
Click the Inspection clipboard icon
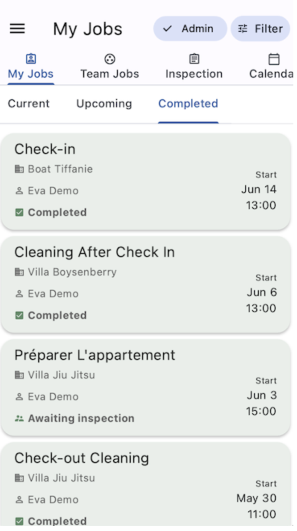click(x=194, y=59)
